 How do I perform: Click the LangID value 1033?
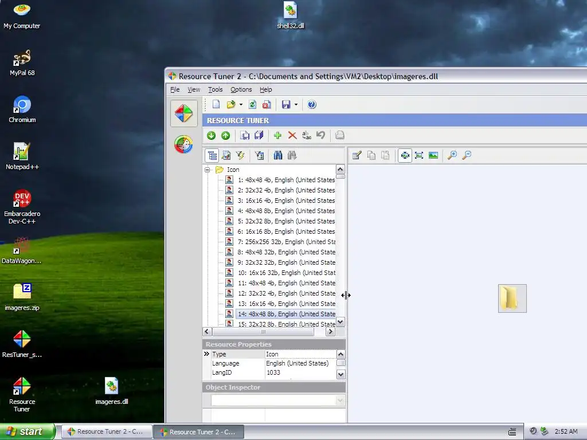(x=273, y=372)
